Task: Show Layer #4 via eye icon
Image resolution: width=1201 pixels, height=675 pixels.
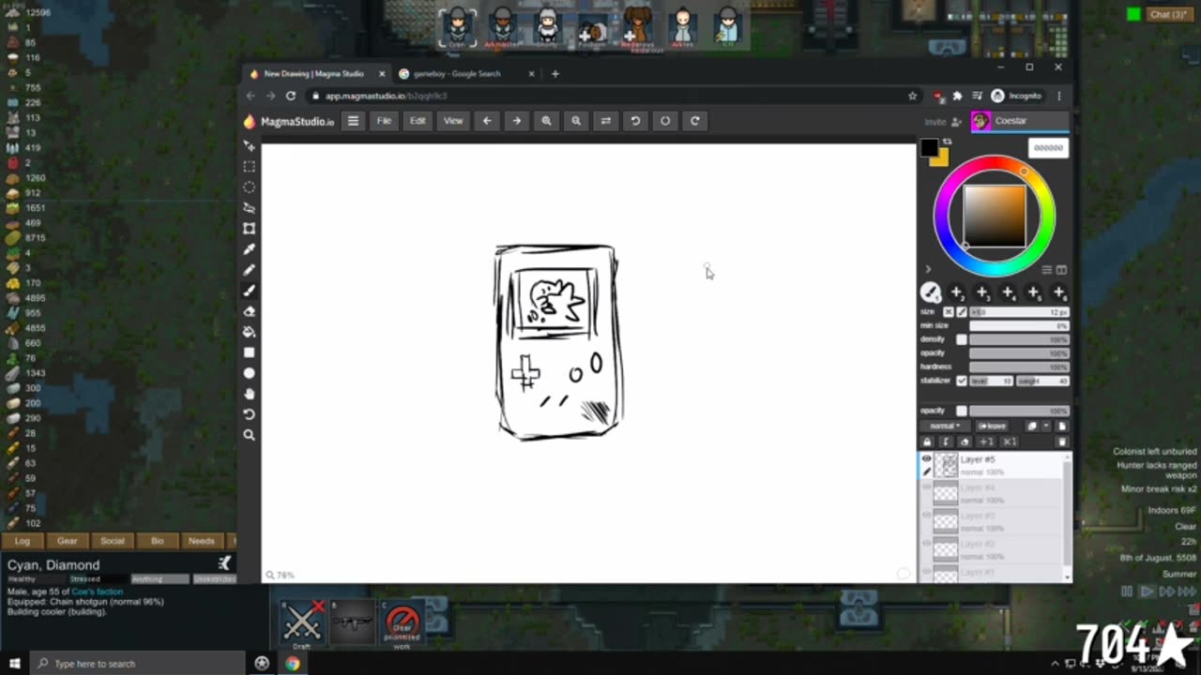Action: pyautogui.click(x=926, y=487)
